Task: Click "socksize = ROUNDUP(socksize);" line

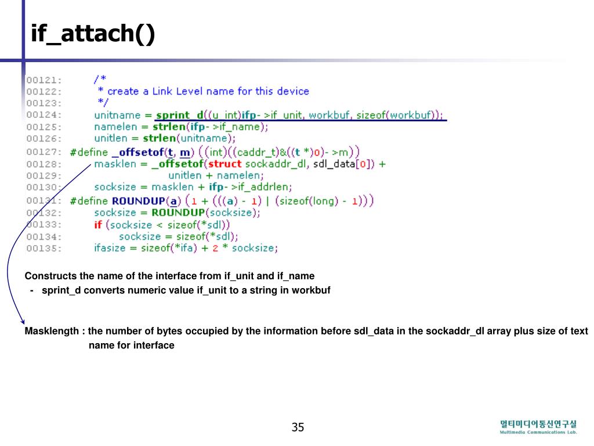Action: pos(178,213)
